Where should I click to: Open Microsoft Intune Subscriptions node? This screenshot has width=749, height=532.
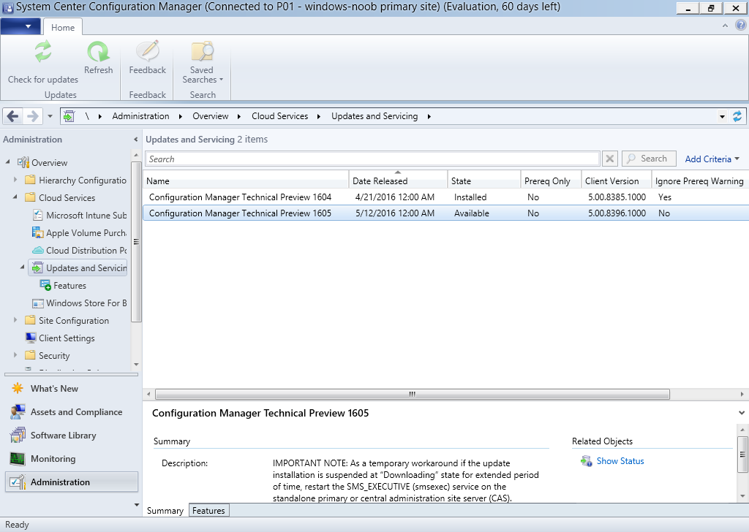click(80, 215)
